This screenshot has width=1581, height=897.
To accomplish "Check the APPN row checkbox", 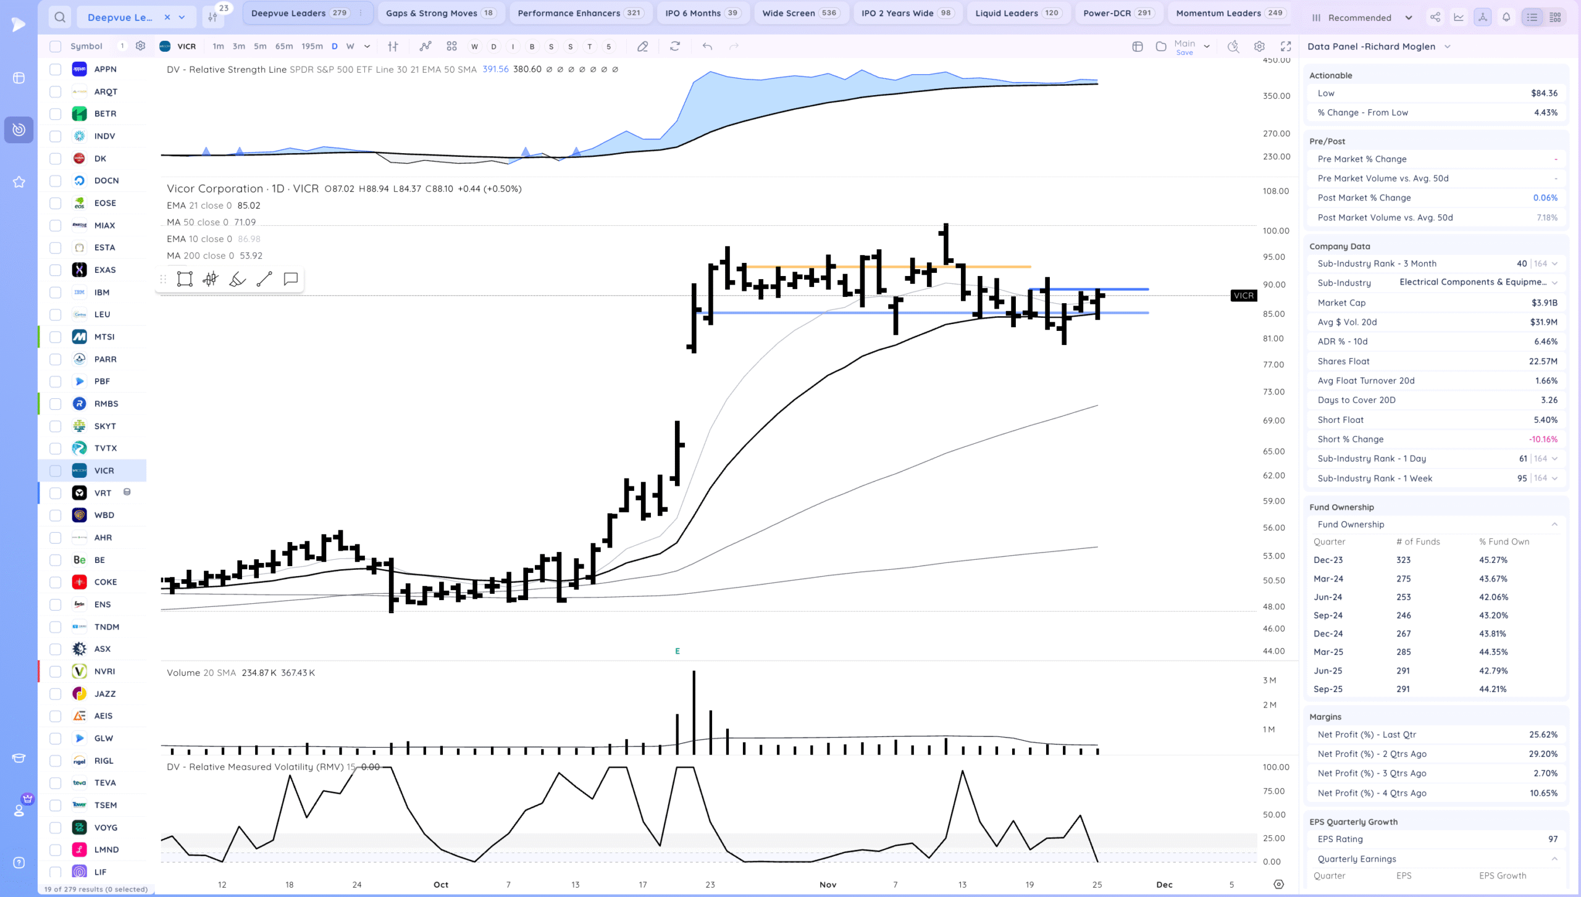I will pos(56,69).
